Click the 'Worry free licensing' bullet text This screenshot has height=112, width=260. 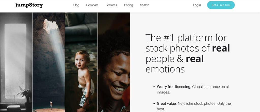pyautogui.click(x=174, y=87)
